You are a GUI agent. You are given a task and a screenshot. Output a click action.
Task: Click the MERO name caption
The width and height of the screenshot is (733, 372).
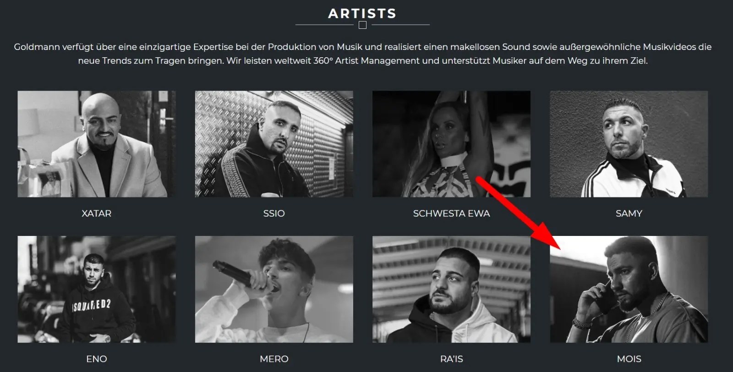tap(274, 359)
